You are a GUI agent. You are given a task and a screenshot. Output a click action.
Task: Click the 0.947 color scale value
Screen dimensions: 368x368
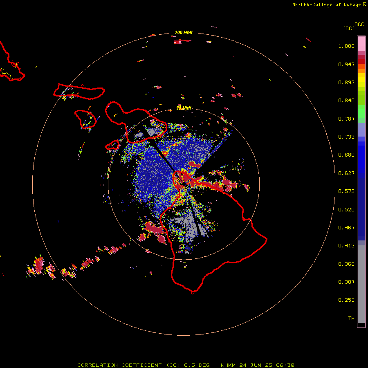point(346,64)
